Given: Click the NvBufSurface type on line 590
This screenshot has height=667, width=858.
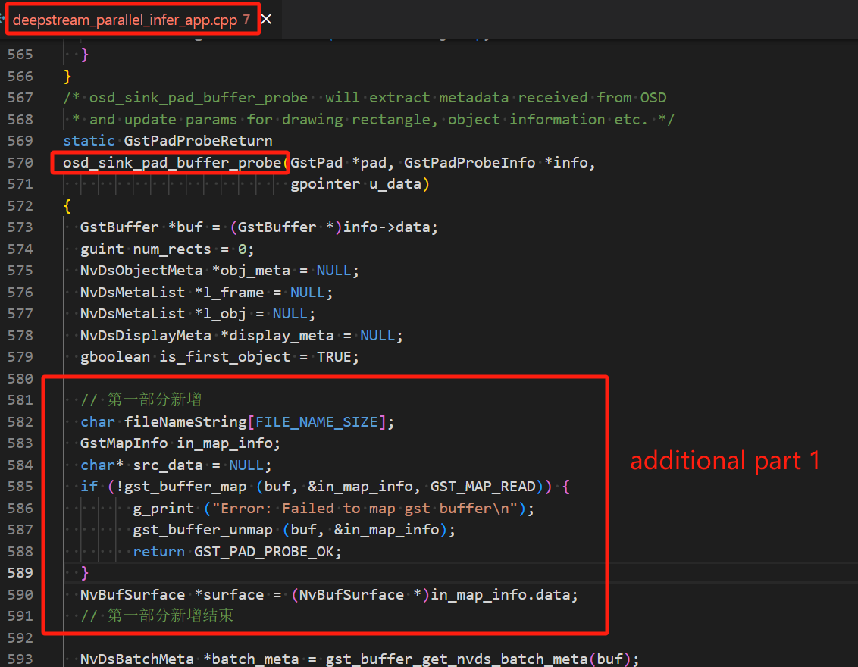Looking at the screenshot, I should click(x=133, y=595).
